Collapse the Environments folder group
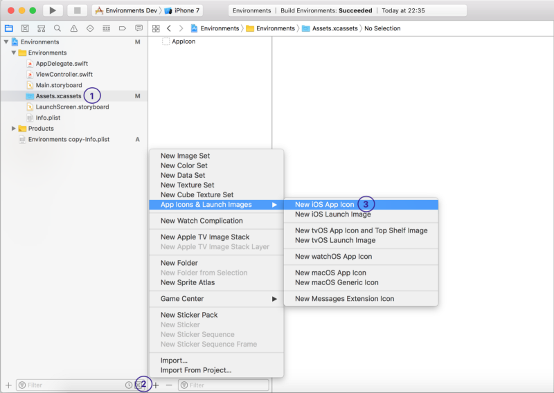Viewport: 554px width, 393px height. (14, 53)
